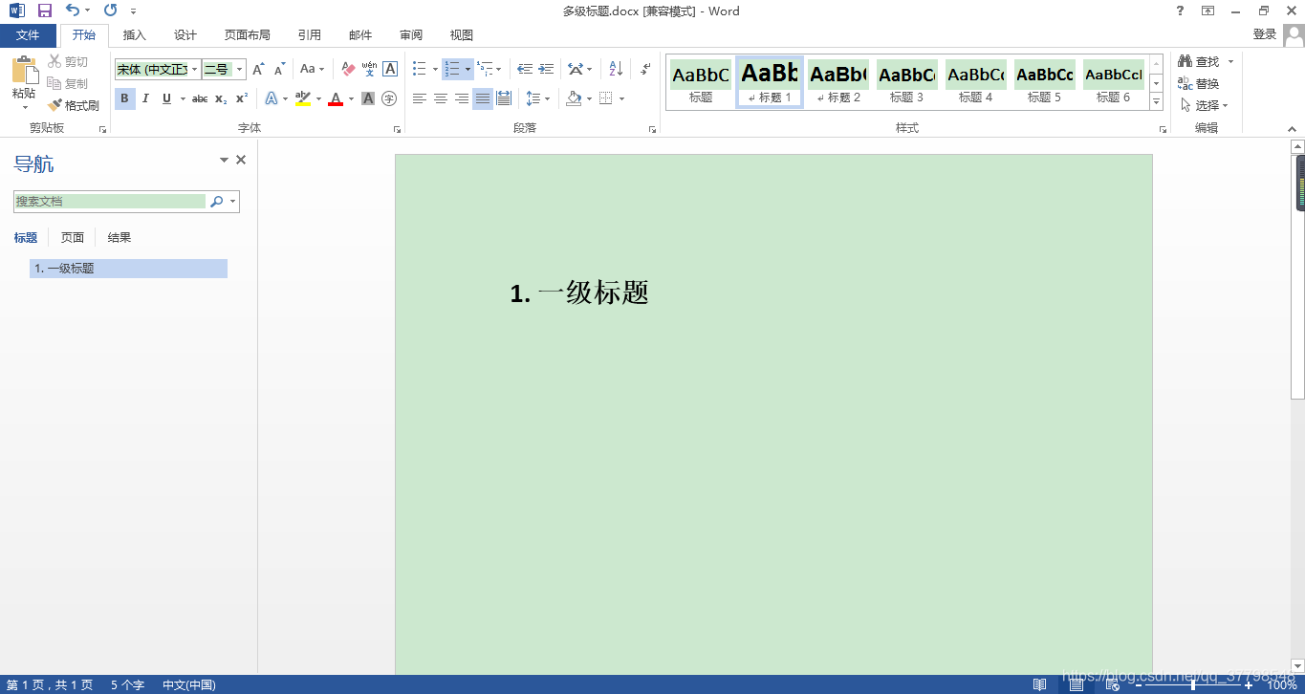Viewport: 1305px width, 694px height.
Task: Click the zoom slider in status bar
Action: click(1192, 684)
